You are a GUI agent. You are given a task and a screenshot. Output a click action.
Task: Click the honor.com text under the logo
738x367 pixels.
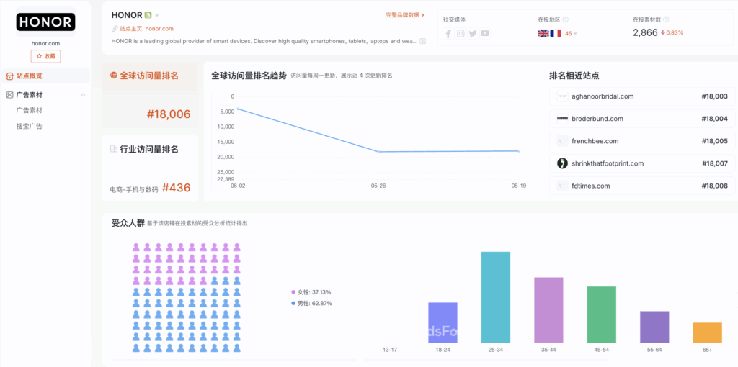(45, 43)
